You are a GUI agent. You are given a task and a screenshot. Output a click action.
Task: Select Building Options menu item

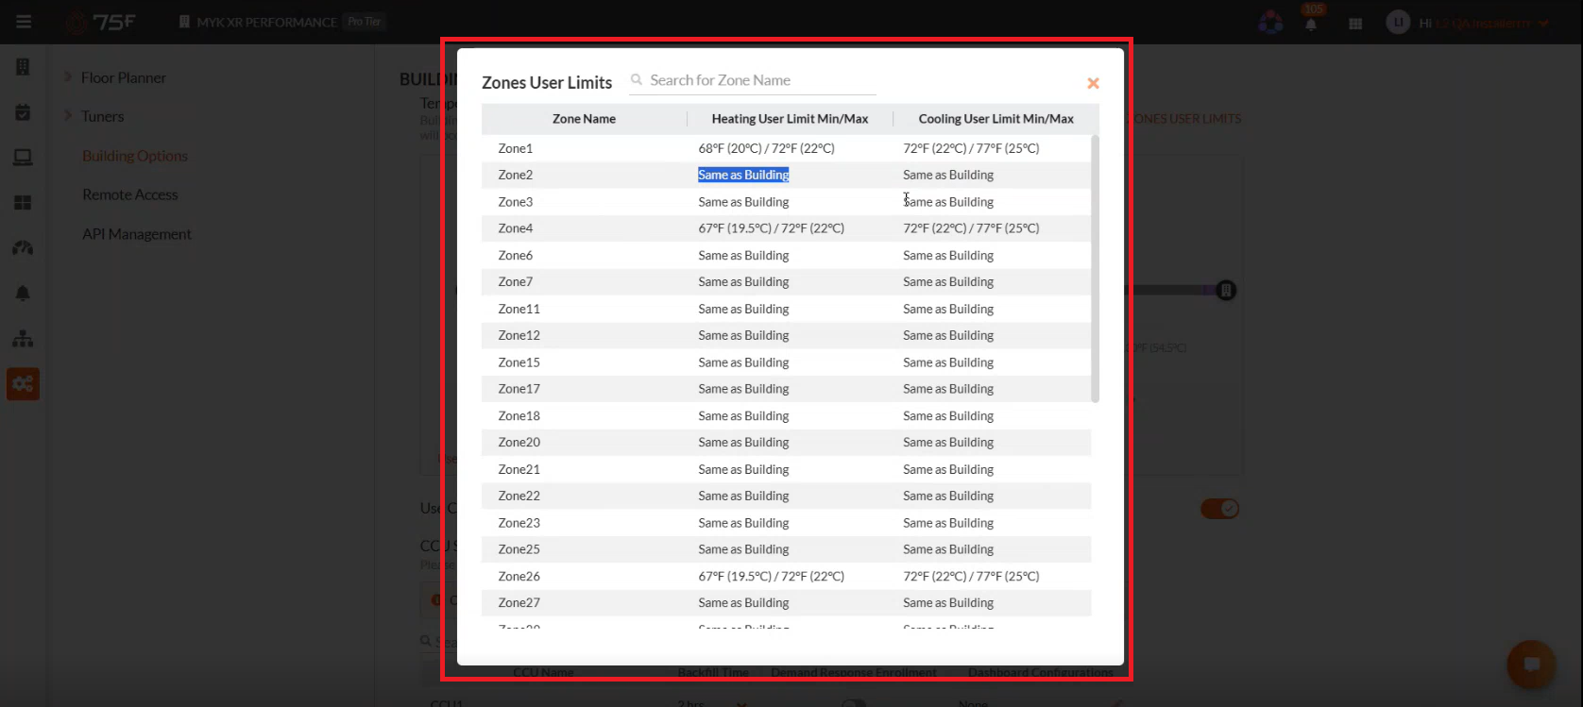[x=135, y=156]
